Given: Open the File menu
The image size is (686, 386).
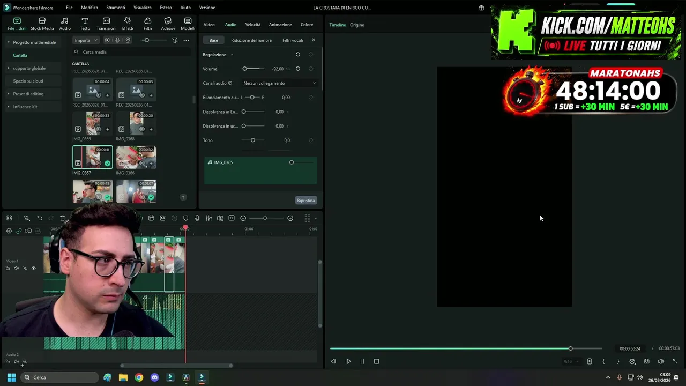Looking at the screenshot, I should pos(69,8).
